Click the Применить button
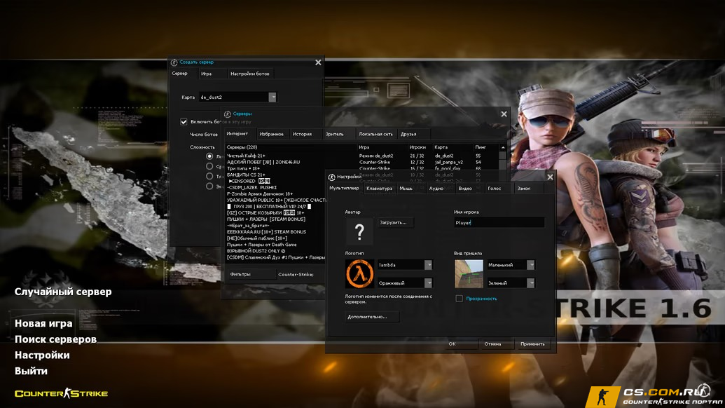 coord(532,344)
